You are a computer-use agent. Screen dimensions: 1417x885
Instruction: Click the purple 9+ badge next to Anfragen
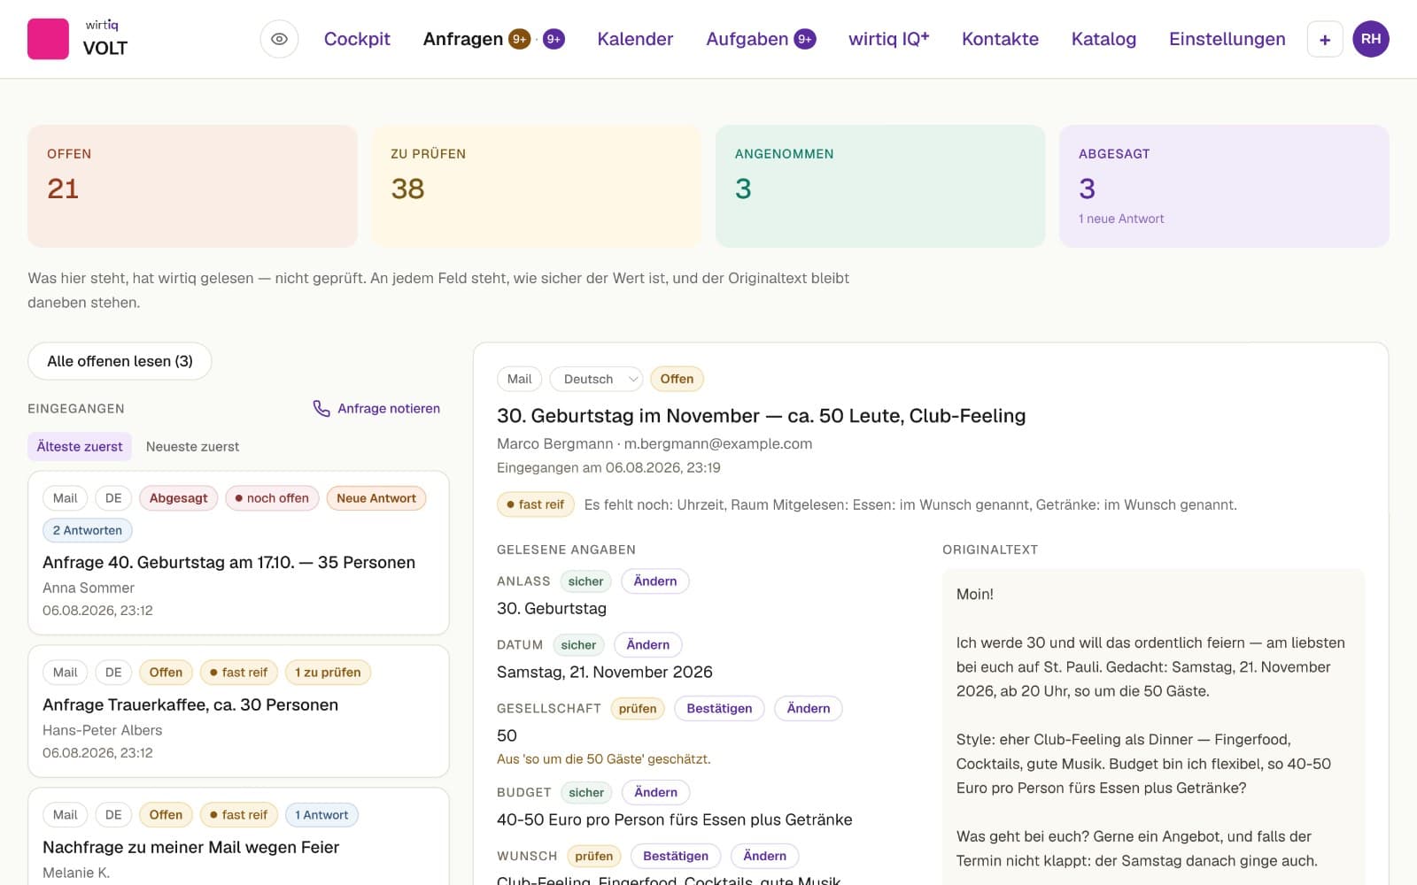click(554, 39)
